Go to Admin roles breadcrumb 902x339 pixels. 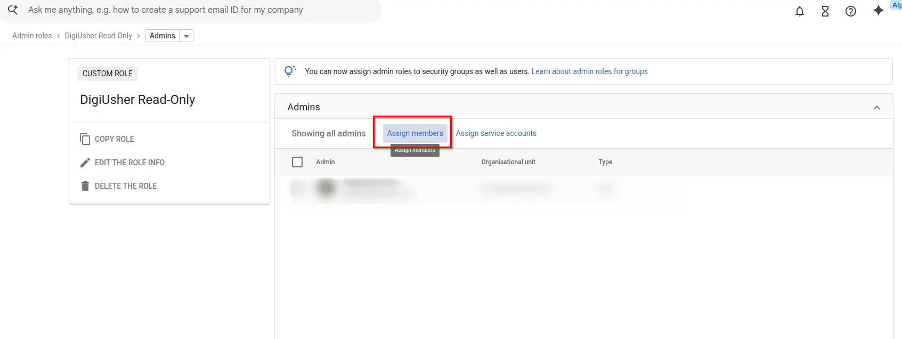(x=32, y=36)
